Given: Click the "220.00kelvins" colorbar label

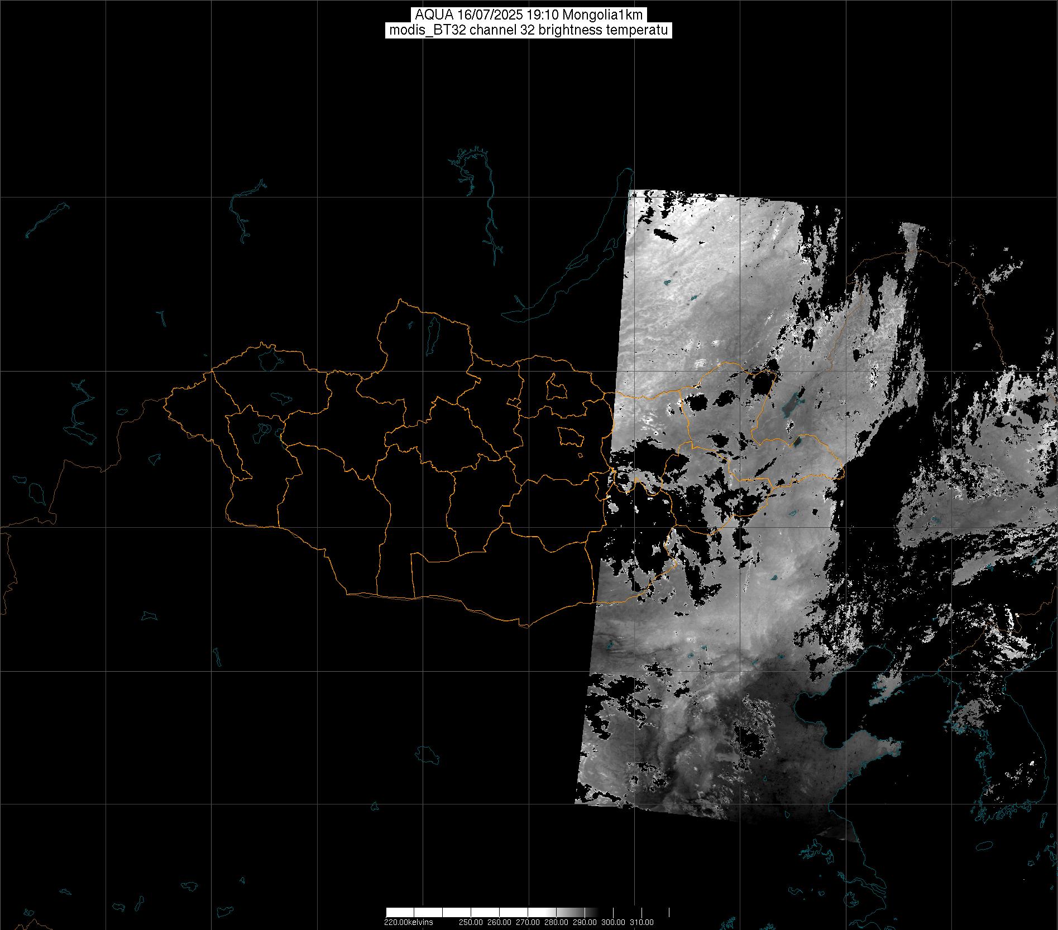Looking at the screenshot, I should (x=408, y=922).
